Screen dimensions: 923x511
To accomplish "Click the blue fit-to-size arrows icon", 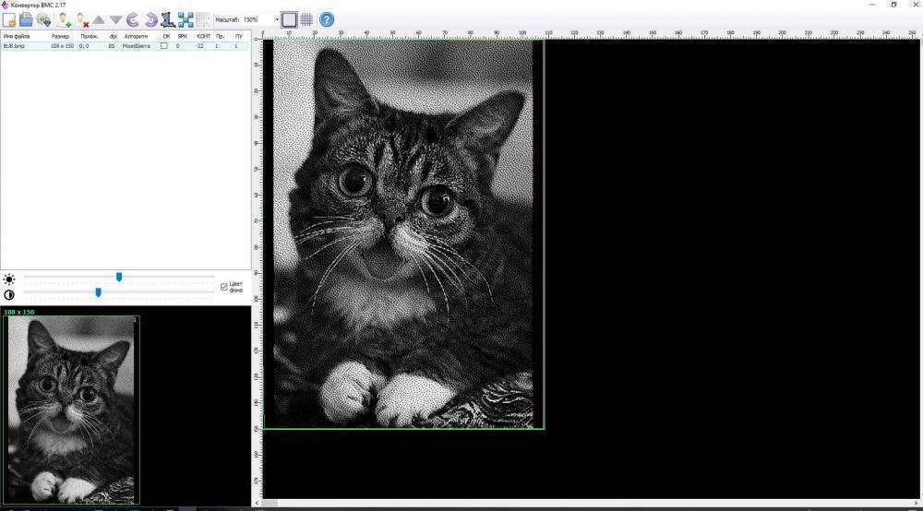I will 186,19.
